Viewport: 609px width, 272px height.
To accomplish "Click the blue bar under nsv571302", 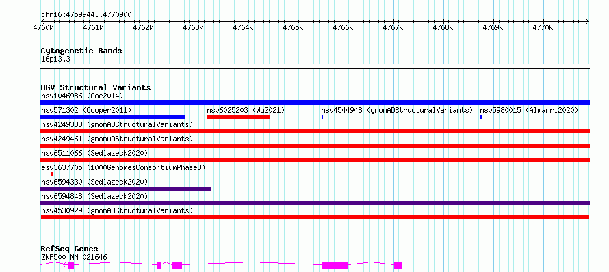I will pyautogui.click(x=113, y=117).
